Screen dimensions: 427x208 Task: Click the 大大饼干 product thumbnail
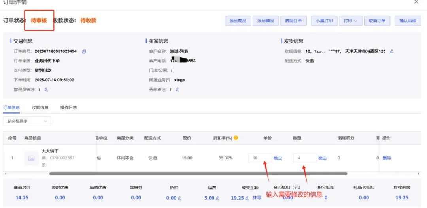point(31,158)
